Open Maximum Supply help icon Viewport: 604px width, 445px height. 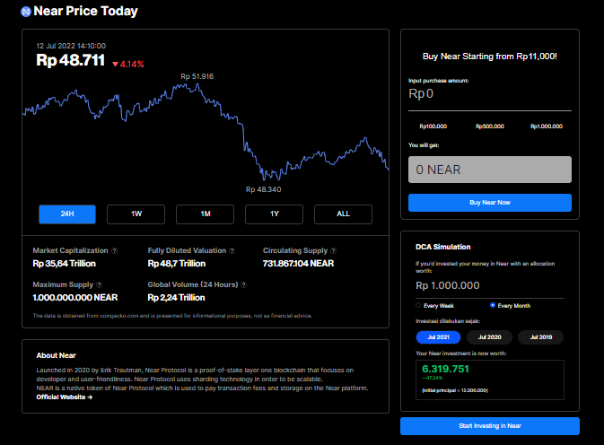click(100, 285)
